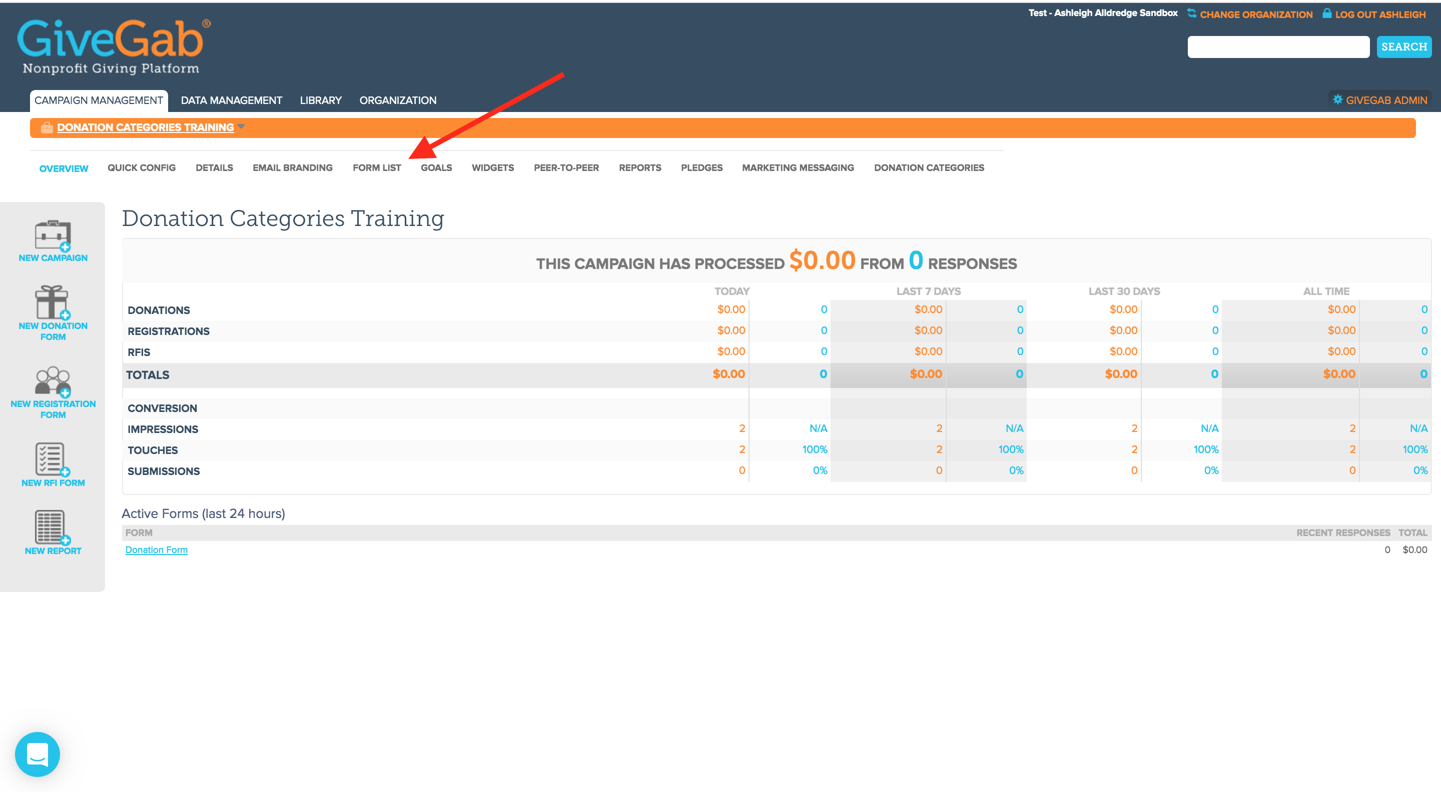Click the GiveGab Admin link
This screenshot has height=792, width=1441.
pos(1386,100)
